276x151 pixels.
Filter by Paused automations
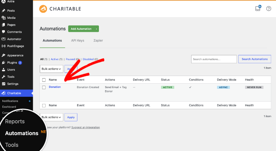[71, 59]
